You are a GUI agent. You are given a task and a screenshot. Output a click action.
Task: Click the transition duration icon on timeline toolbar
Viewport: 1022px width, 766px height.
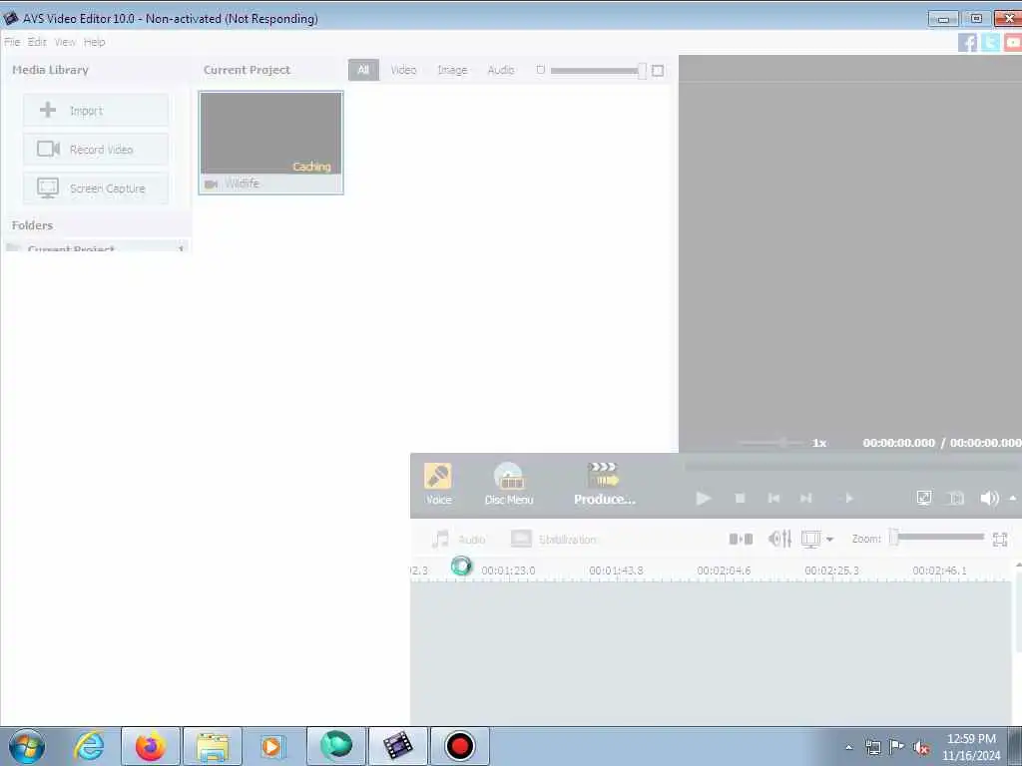tap(741, 540)
